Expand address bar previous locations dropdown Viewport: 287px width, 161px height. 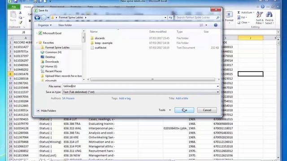pos(165,17)
